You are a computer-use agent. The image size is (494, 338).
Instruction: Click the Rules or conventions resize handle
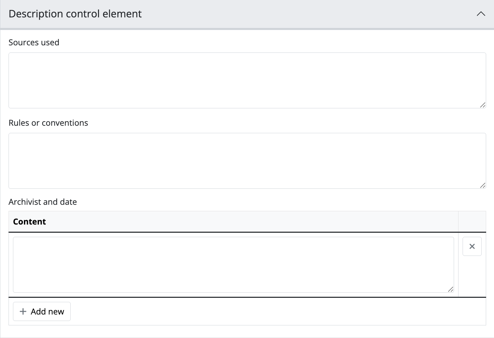click(482, 185)
